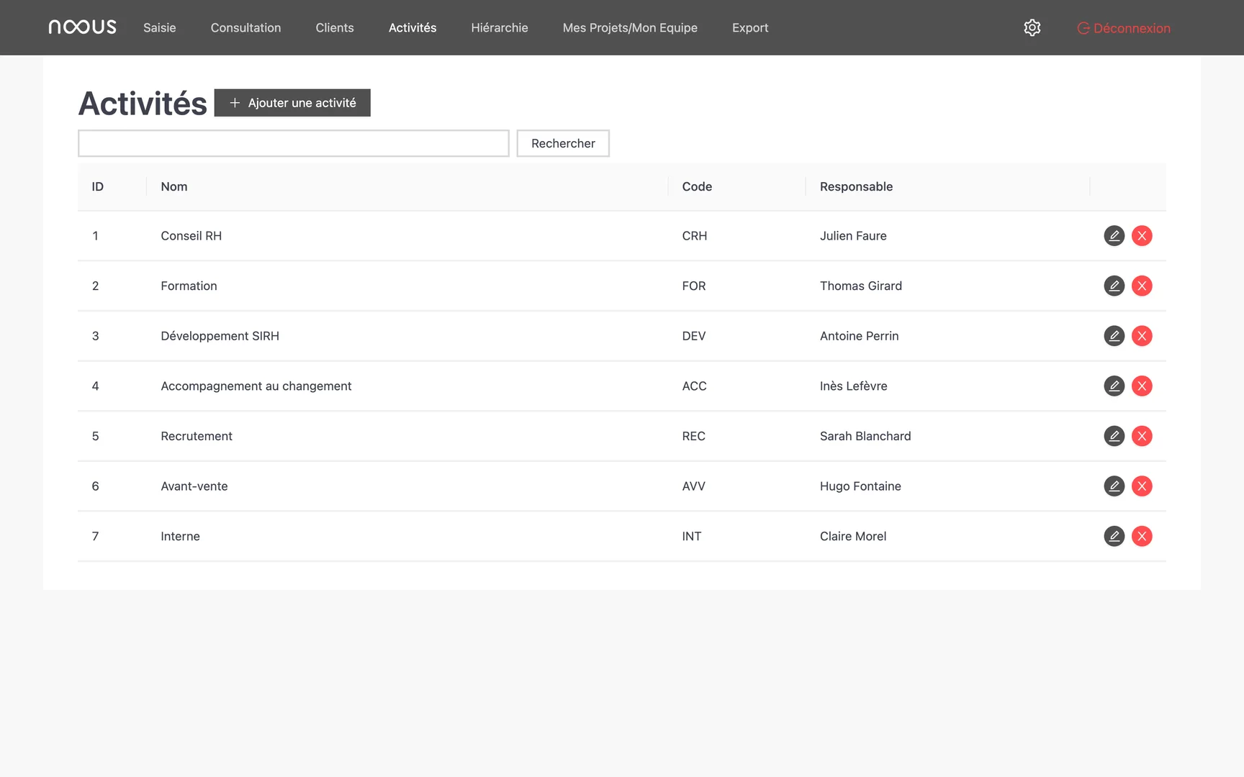The image size is (1244, 777).
Task: Open the Clients section
Action: (335, 27)
